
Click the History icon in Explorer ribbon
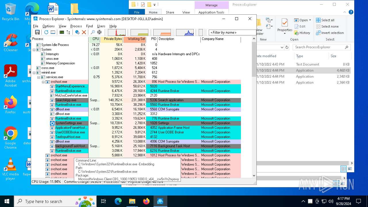[296, 33]
